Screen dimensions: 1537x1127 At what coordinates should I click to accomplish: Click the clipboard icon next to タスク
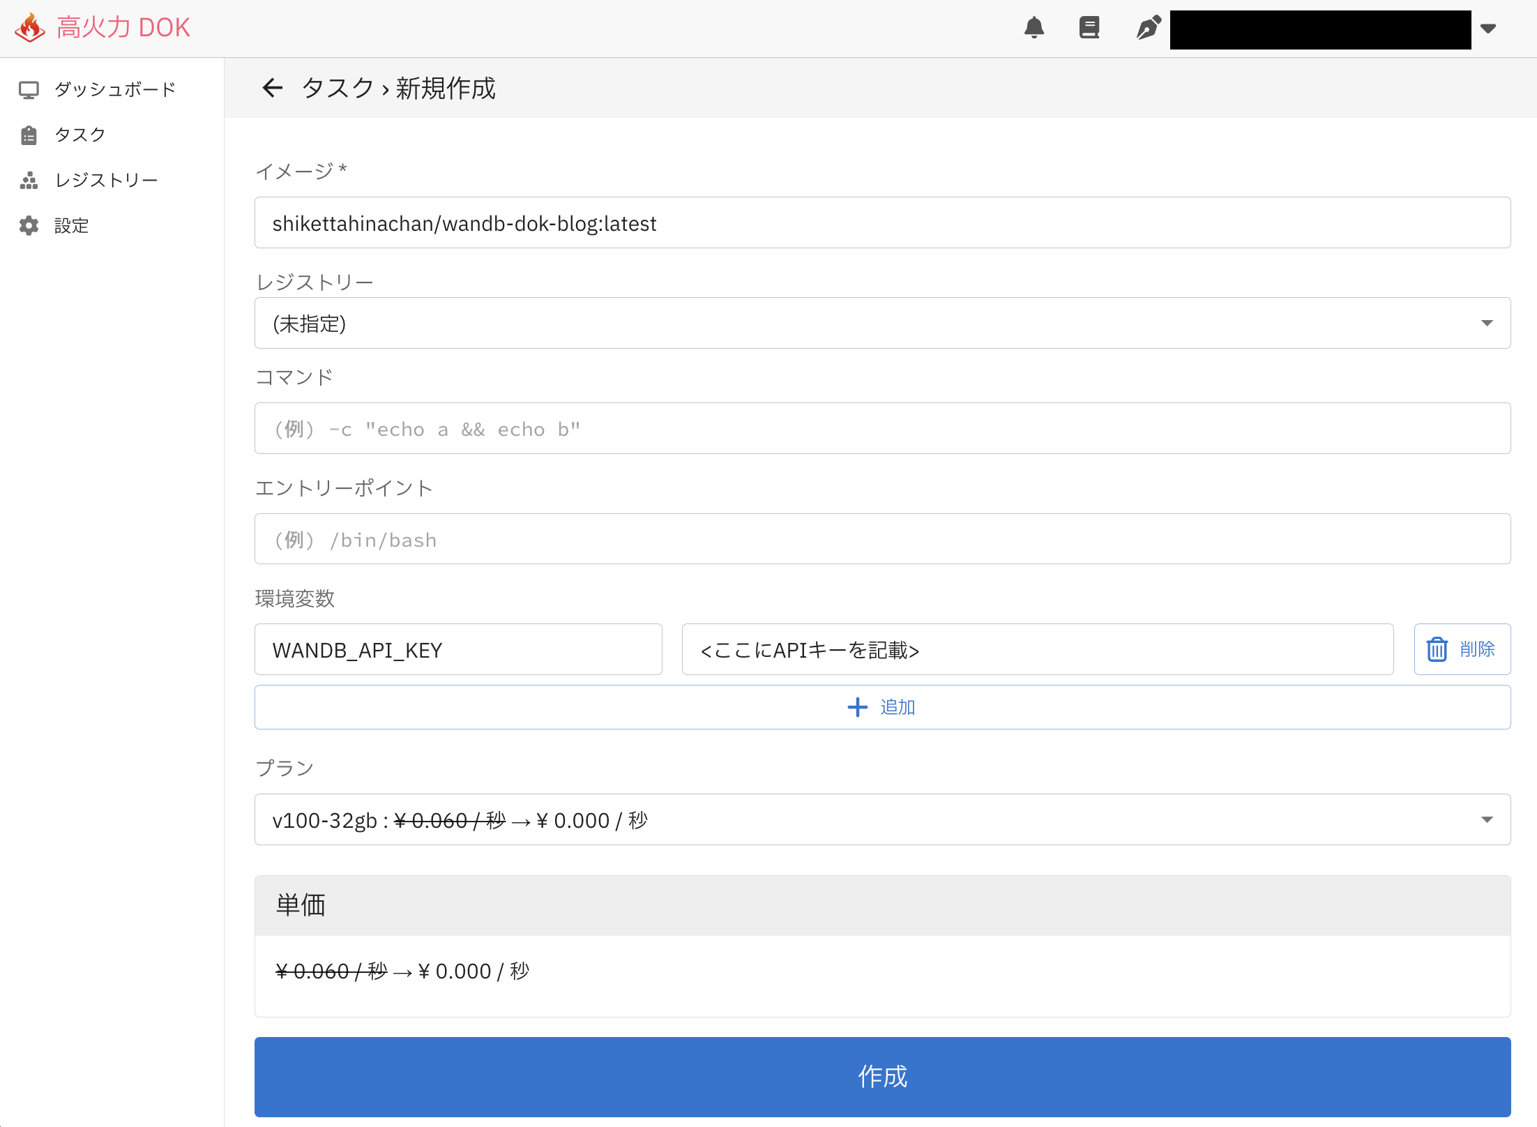tap(29, 134)
